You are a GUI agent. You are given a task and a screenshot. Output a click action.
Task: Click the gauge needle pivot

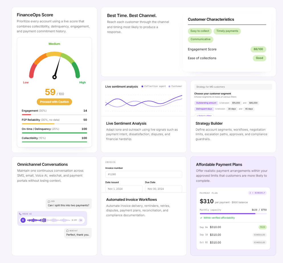pos(54,77)
